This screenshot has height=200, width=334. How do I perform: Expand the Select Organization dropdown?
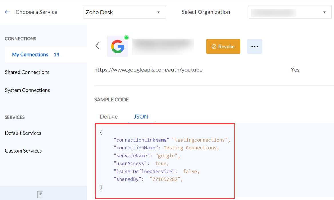[290, 12]
